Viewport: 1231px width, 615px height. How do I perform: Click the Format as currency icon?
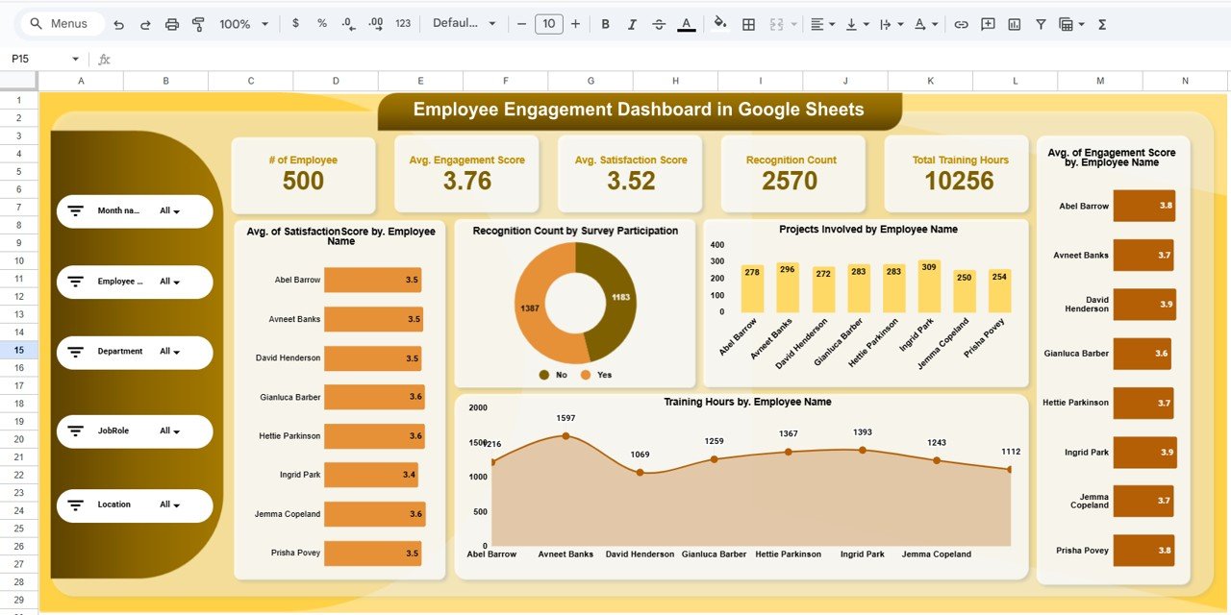click(295, 23)
